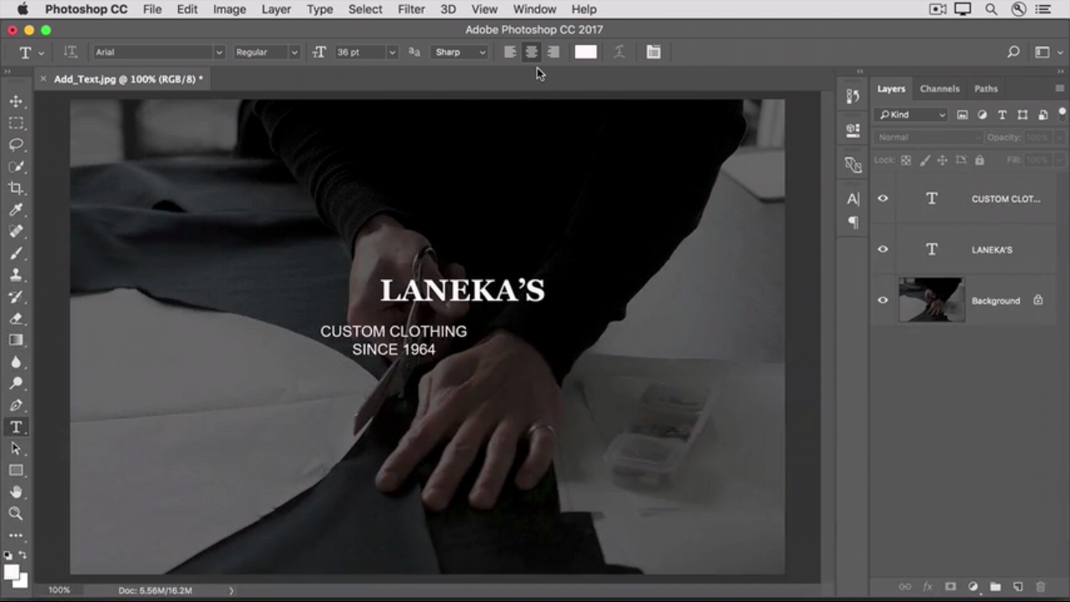Viewport: 1070px width, 602px height.
Task: Open the Filter menu
Action: click(410, 9)
